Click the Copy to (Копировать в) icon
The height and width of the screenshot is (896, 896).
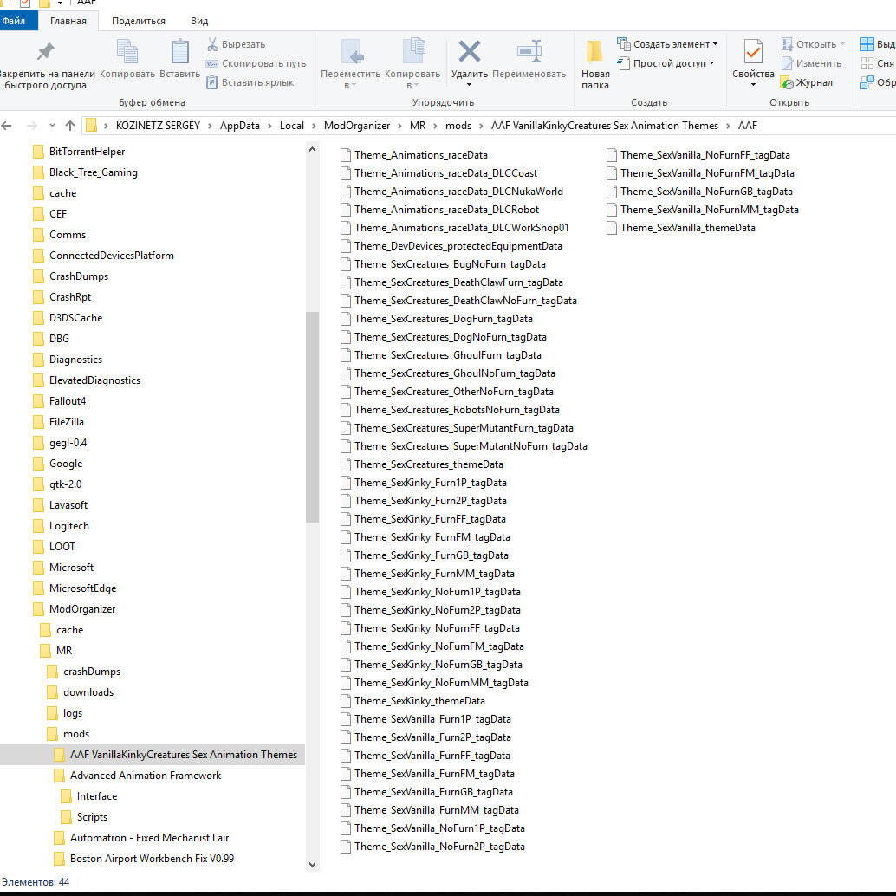click(x=413, y=51)
